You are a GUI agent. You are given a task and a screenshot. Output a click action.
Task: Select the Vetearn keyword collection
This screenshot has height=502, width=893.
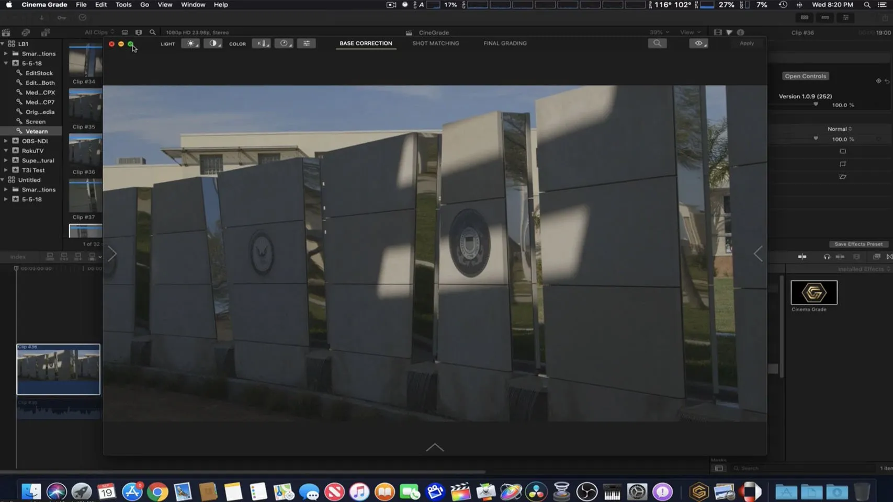click(31, 131)
